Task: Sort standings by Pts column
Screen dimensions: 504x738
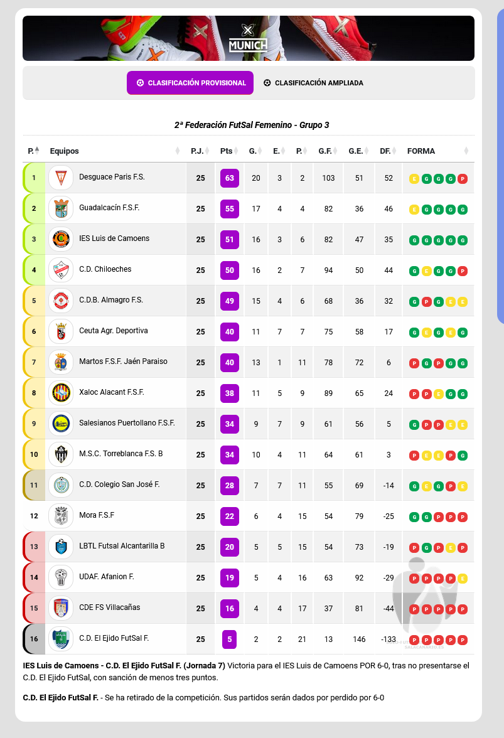Action: pyautogui.click(x=228, y=151)
